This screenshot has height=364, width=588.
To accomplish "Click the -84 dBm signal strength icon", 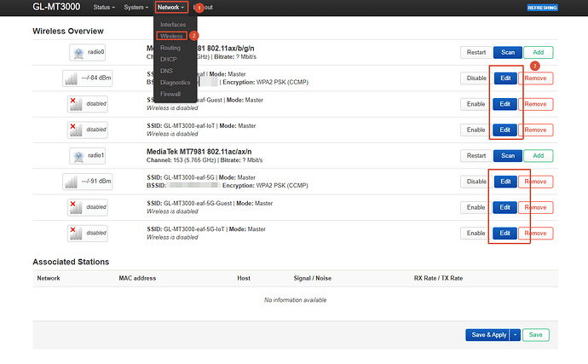I will click(x=88, y=78).
